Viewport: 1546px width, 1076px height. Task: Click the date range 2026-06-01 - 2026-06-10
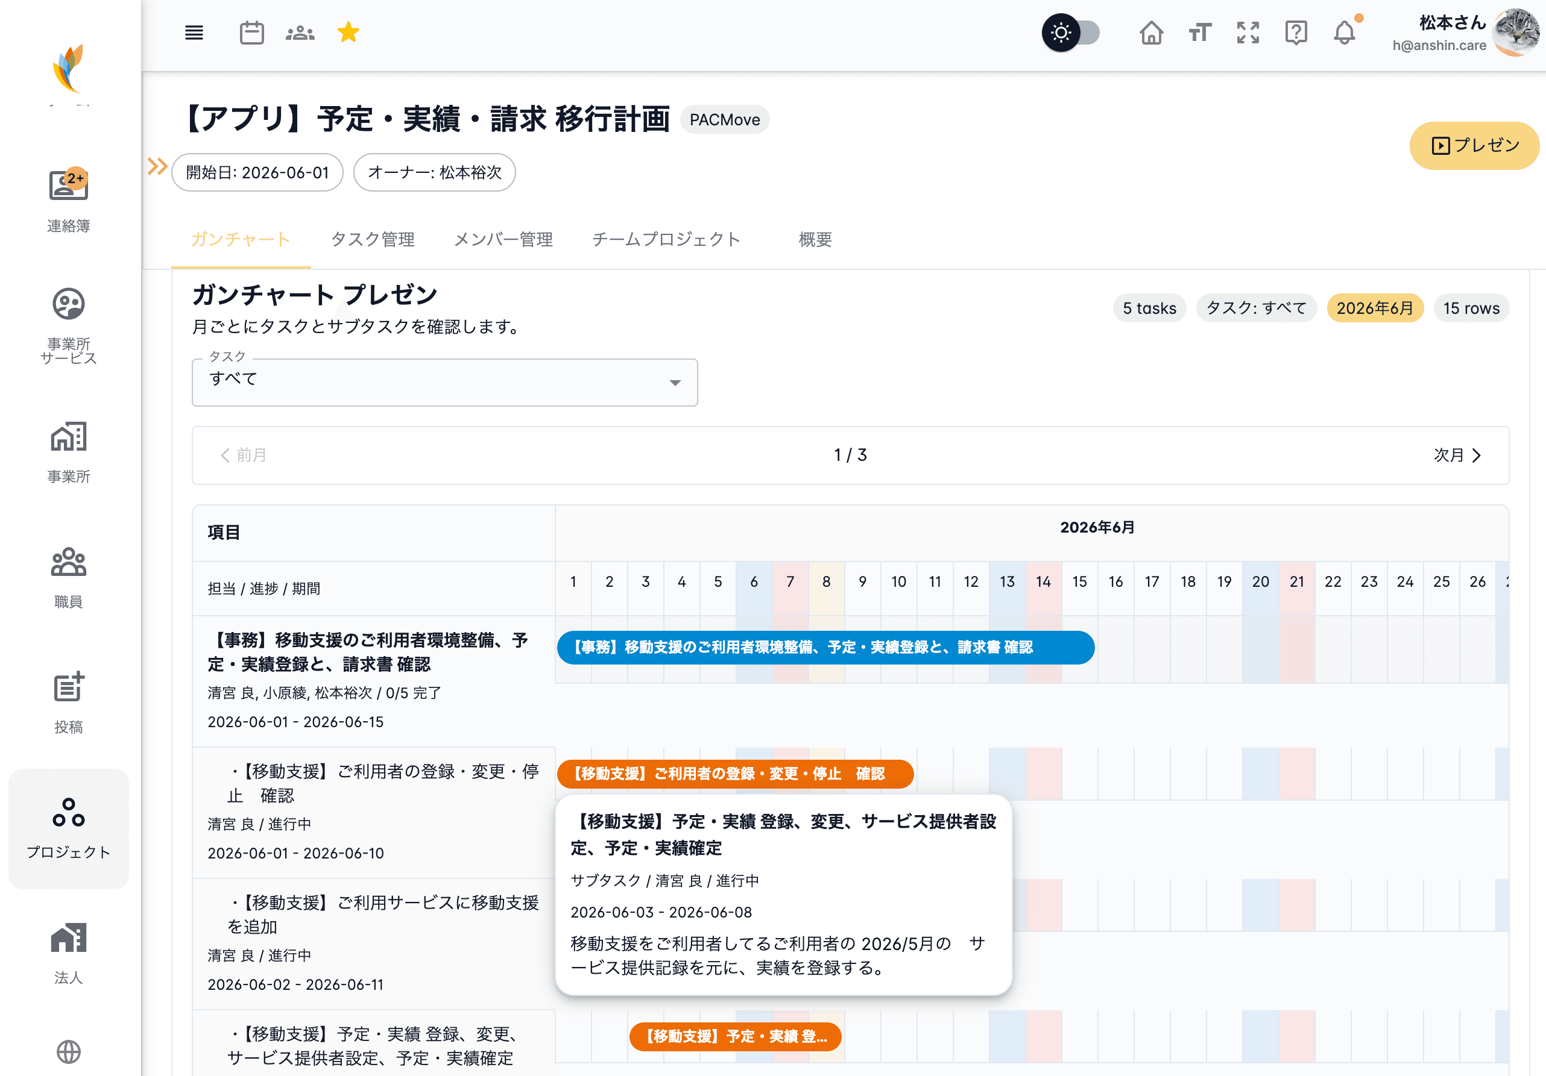(x=295, y=853)
